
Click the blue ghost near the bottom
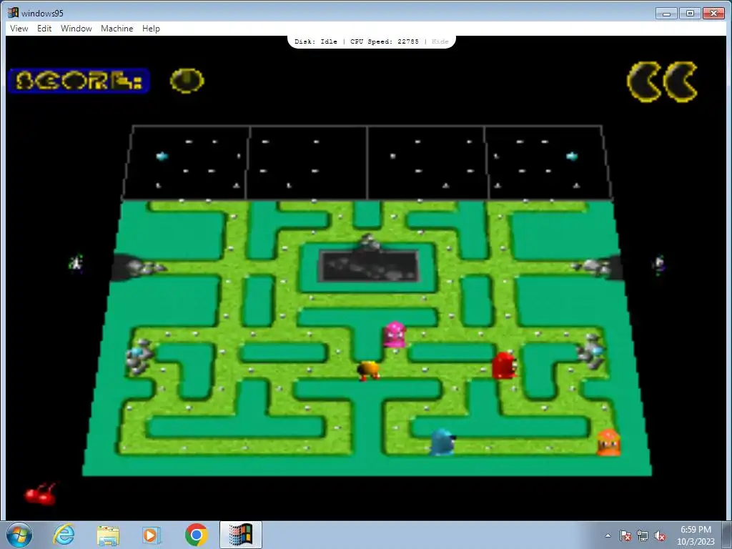click(442, 442)
